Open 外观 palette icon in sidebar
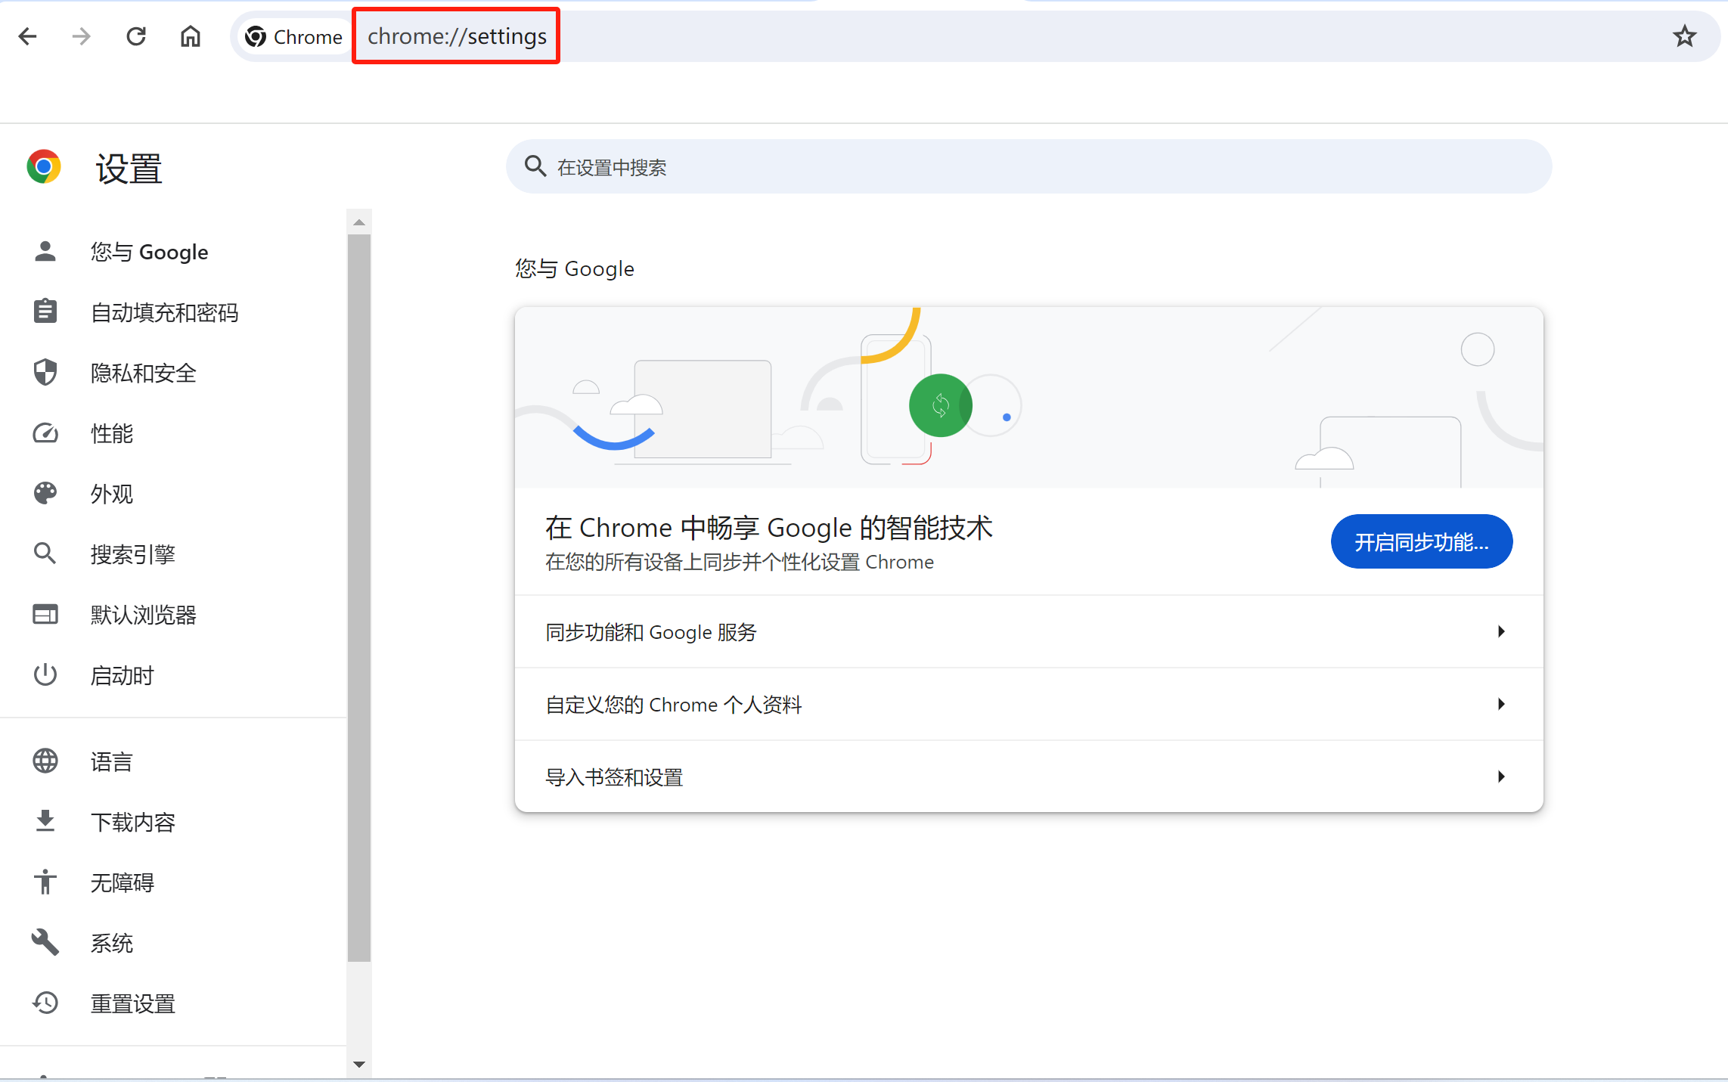The image size is (1728, 1082). [45, 494]
